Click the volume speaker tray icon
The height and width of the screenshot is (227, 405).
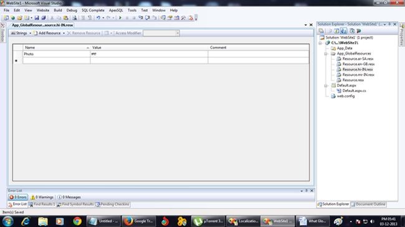[372, 221]
